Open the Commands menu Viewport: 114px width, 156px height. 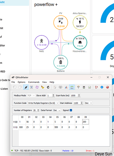click(34, 82)
